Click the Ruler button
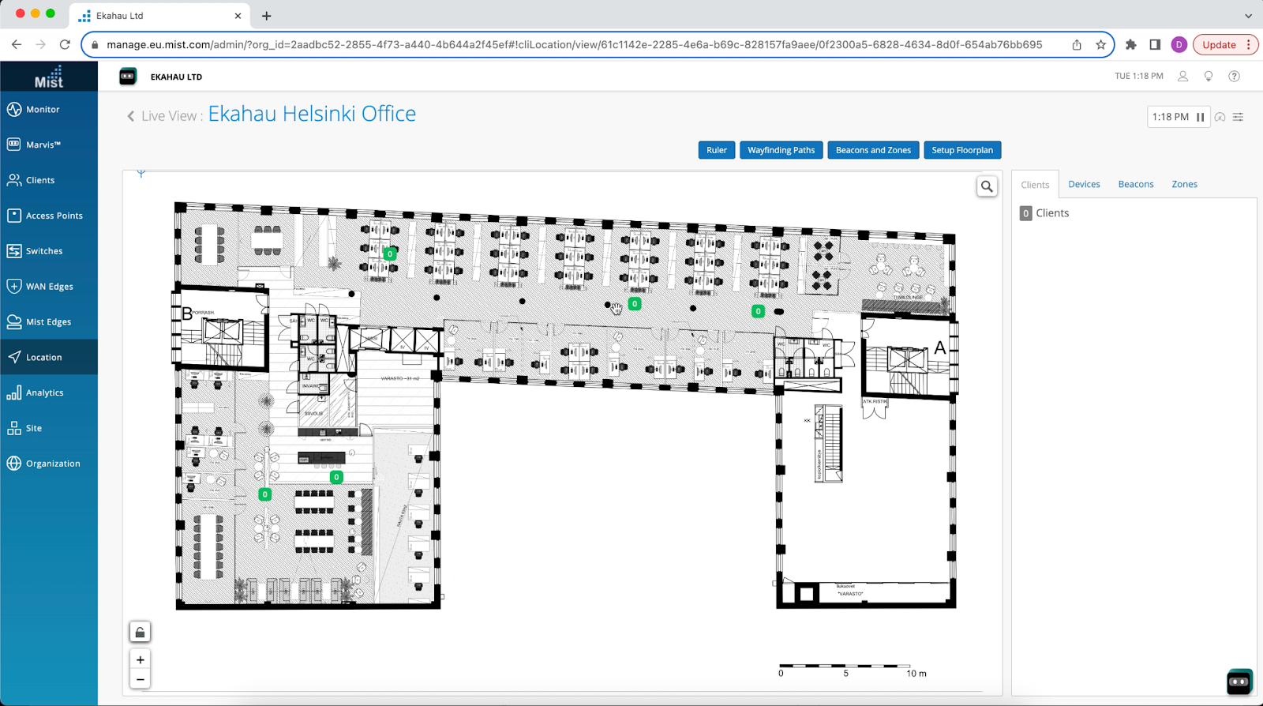The height and width of the screenshot is (706, 1263). point(716,150)
